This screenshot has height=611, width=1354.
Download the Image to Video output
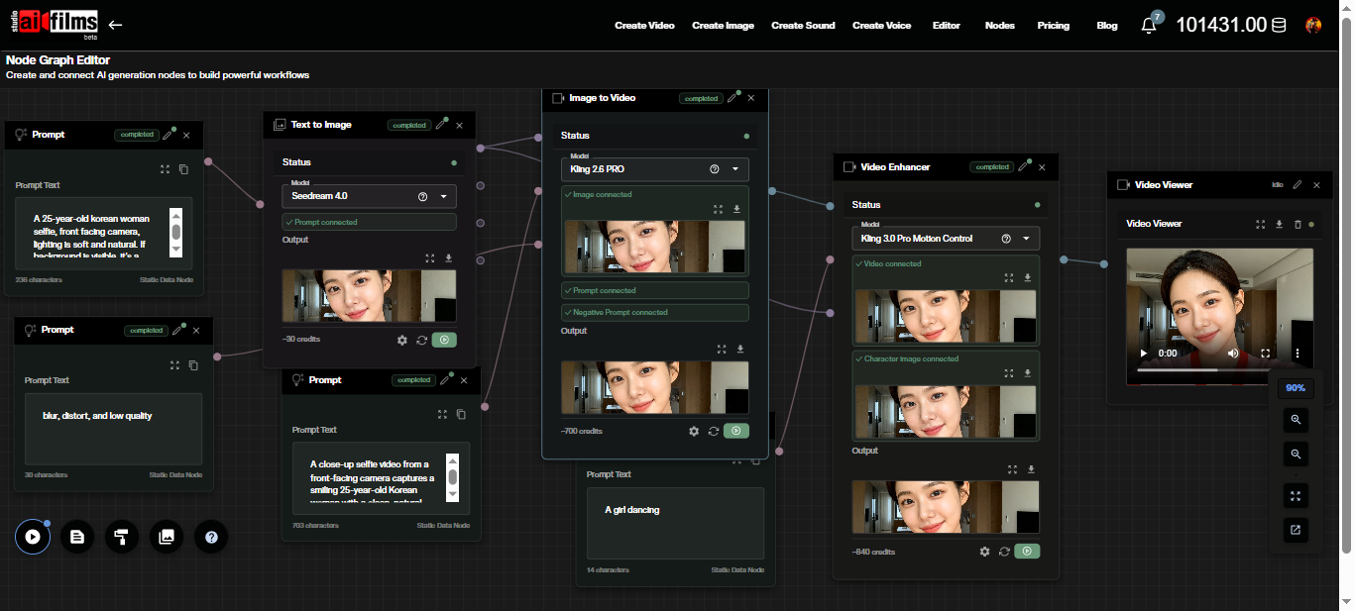click(739, 349)
